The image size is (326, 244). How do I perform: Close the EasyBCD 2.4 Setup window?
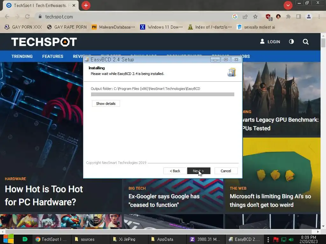tap(237, 60)
